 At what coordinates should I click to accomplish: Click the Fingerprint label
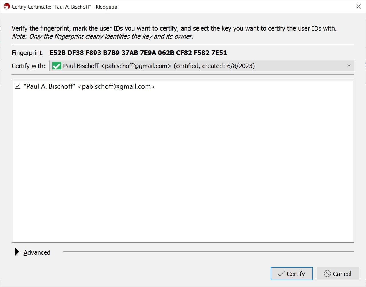[x=28, y=53]
